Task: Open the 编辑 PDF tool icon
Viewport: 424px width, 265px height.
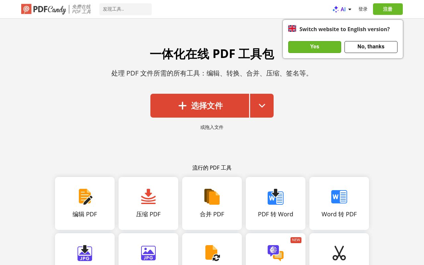Action: [85, 197]
